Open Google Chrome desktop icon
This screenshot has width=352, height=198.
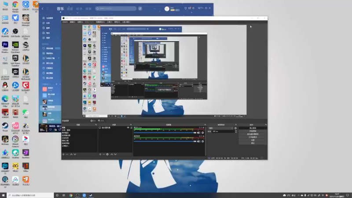tap(15, 6)
